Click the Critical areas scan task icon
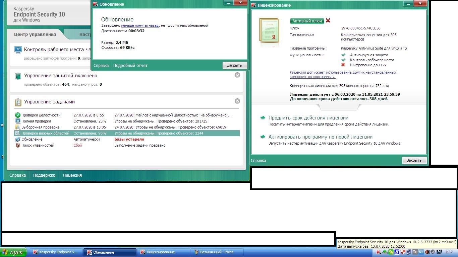 pos(18,133)
